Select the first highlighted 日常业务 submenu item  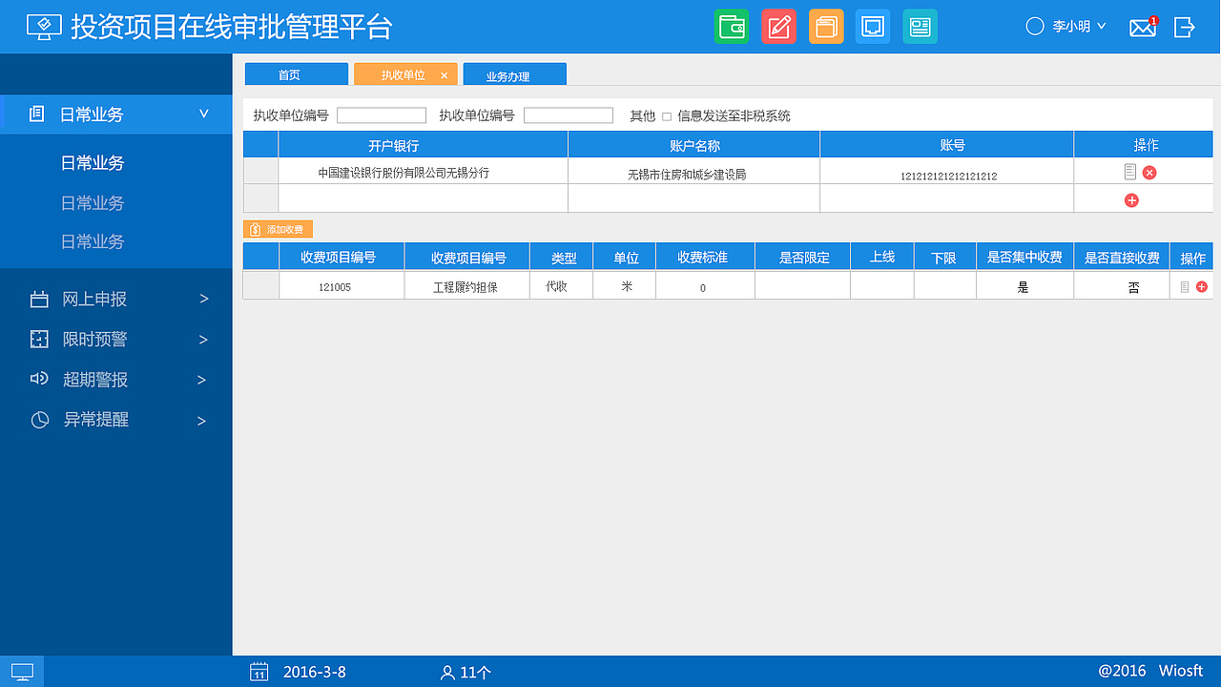coord(93,163)
